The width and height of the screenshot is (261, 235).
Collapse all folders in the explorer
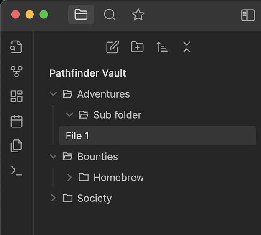click(187, 47)
